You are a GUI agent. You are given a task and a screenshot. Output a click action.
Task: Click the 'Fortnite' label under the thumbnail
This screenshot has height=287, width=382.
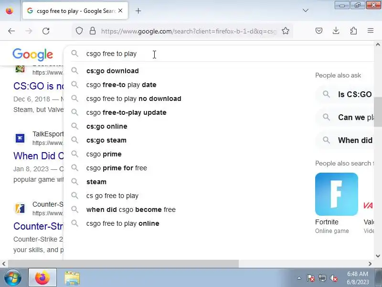(x=327, y=222)
